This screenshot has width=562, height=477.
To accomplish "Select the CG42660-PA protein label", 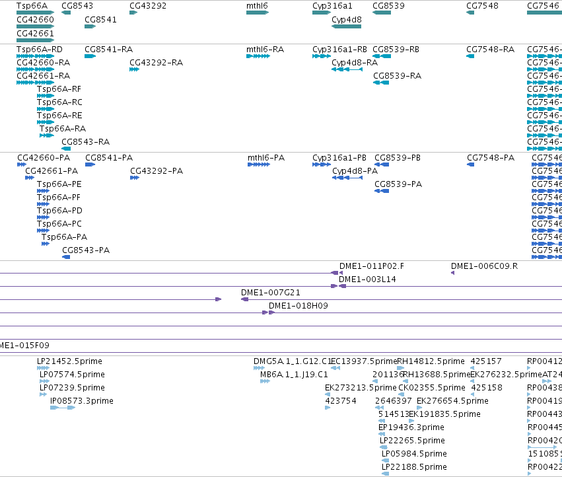I will point(44,158).
